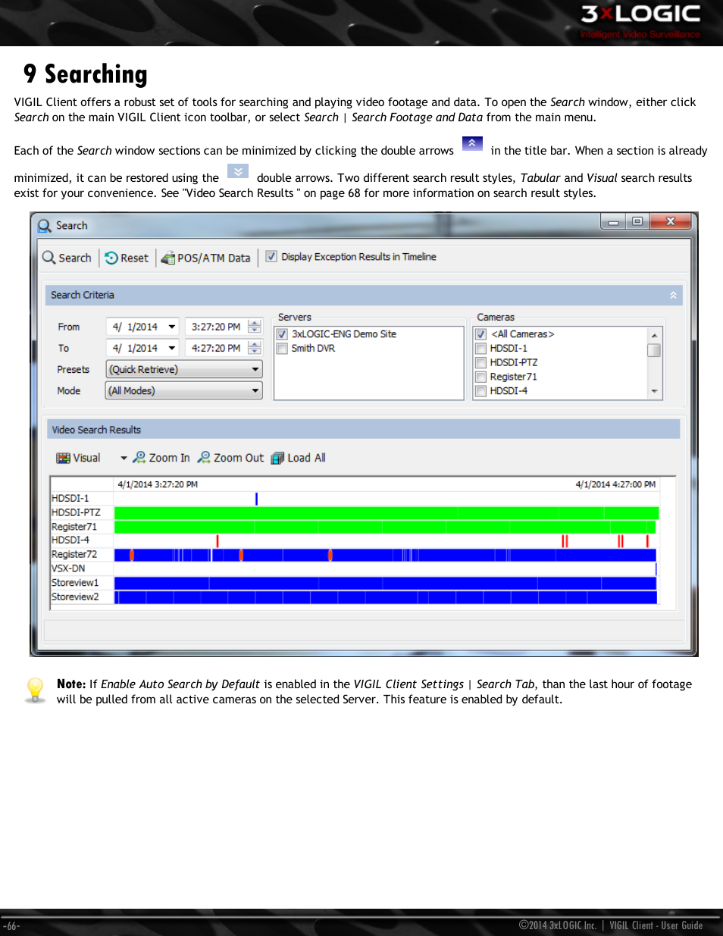Click the To time field 4:27:20 PM

pyautogui.click(x=216, y=348)
